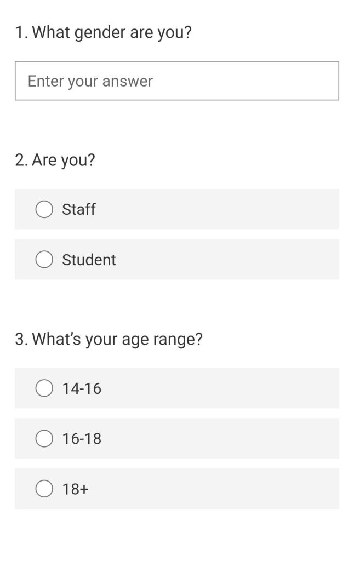
Task: Choose the 14-16 age radio circle
Action: tap(44, 388)
